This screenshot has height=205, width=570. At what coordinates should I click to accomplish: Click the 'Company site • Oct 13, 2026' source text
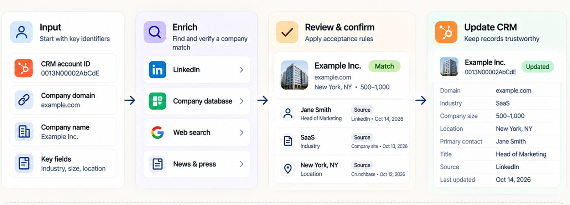coord(379,146)
